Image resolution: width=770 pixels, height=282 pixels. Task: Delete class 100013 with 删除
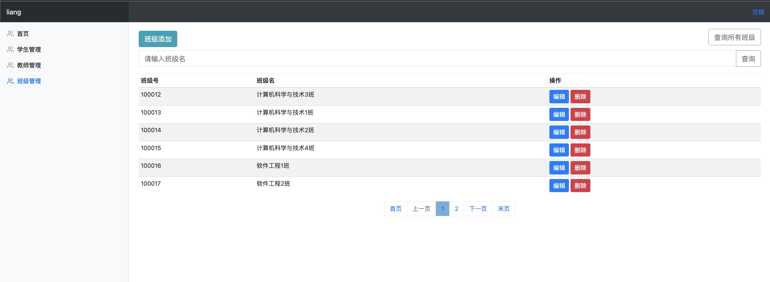580,115
